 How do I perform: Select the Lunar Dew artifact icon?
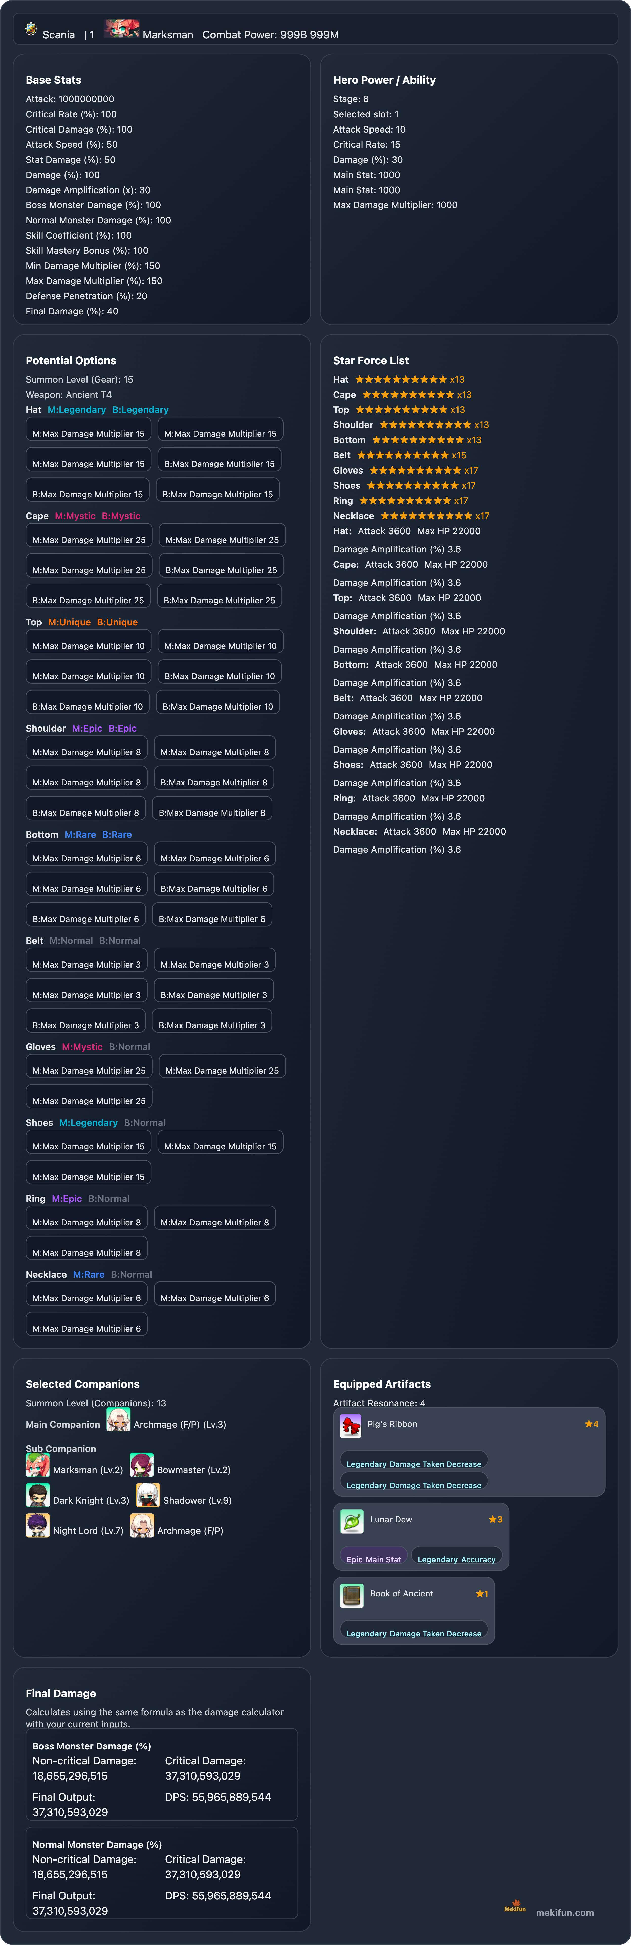[x=352, y=1521]
